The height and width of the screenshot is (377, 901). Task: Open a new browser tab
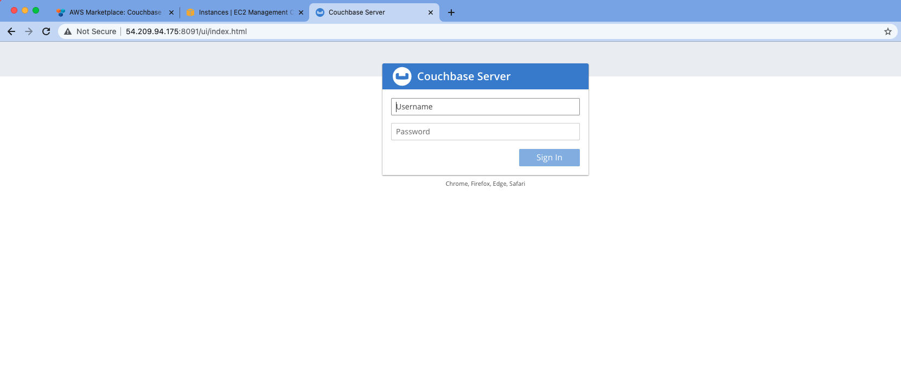coord(451,12)
